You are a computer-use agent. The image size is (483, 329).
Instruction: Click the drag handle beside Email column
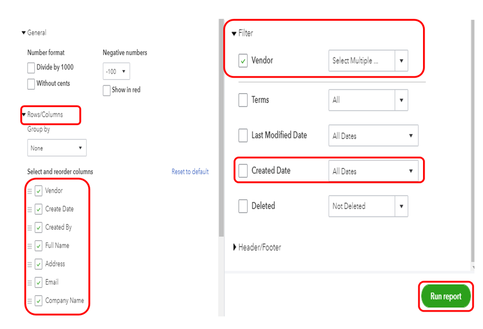[29, 283]
